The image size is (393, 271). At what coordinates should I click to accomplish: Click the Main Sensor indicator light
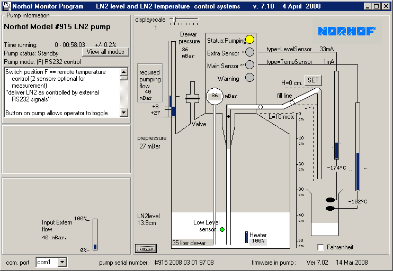point(249,65)
